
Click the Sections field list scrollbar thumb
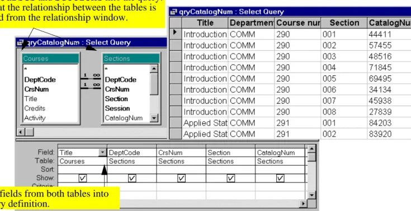(154, 84)
